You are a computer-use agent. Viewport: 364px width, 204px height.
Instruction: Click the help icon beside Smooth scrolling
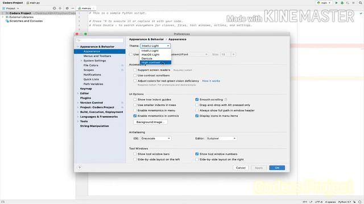click(x=226, y=100)
